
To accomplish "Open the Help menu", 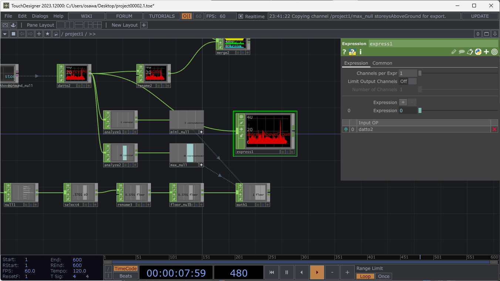I will pyautogui.click(x=58, y=16).
